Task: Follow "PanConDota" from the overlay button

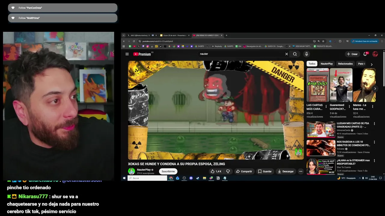Action: (x=63, y=8)
